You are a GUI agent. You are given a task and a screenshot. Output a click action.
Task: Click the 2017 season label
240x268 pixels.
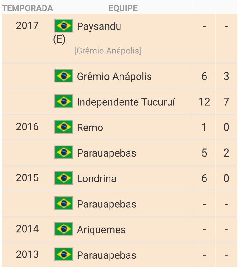point(27,26)
